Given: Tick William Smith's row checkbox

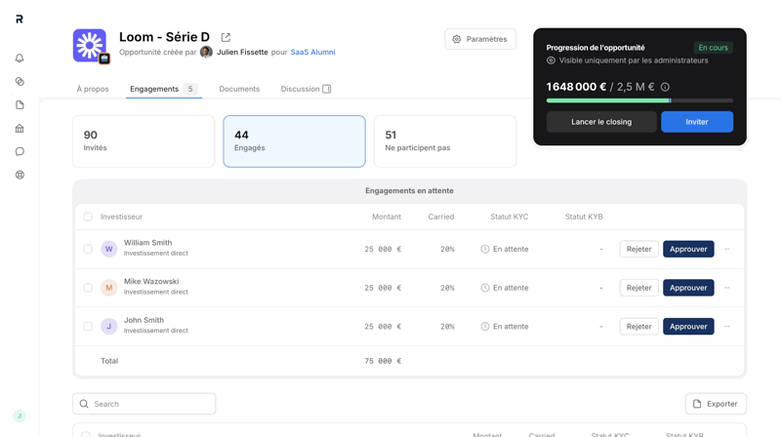Looking at the screenshot, I should 88,249.
